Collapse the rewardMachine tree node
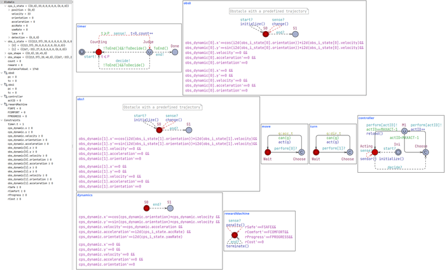 [2, 104]
